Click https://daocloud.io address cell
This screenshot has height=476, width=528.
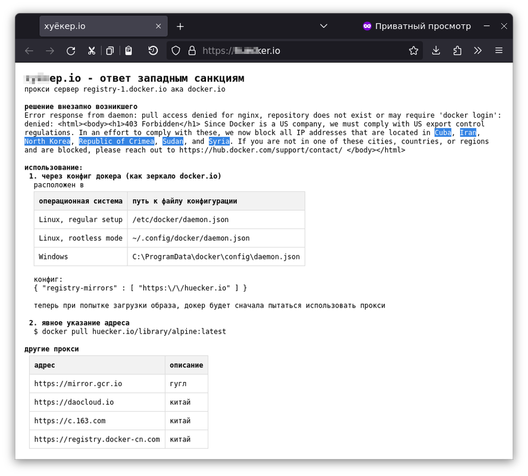(x=97, y=402)
